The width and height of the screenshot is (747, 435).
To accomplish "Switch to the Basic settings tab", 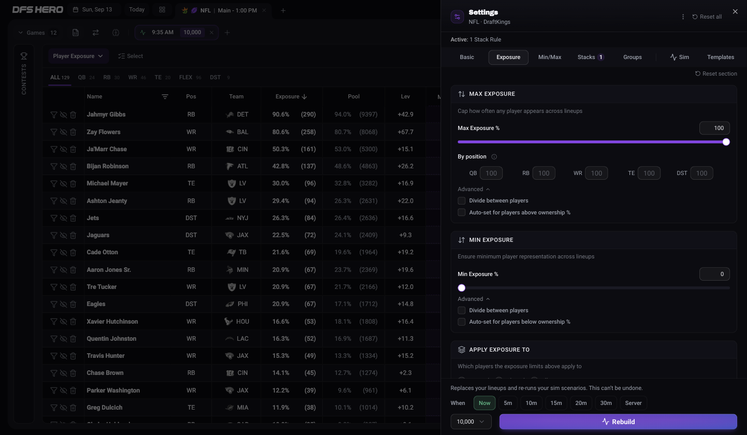I will coord(467,57).
